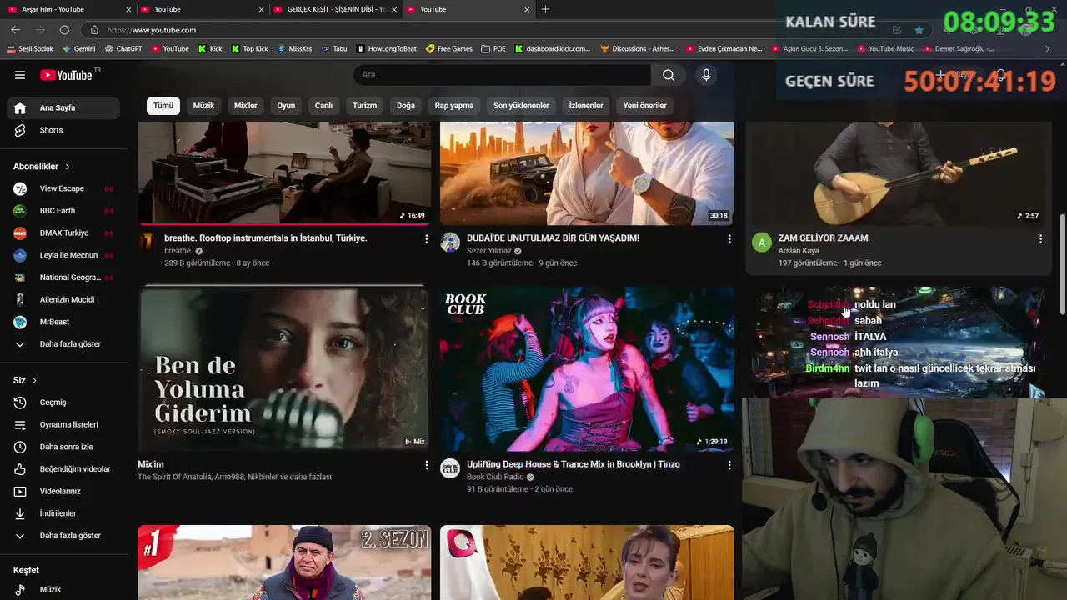Open video title DUBAİ'DE UNUTULMAZ BİR GÜN YAŞADIM
The width and height of the screenshot is (1067, 600).
pos(553,238)
